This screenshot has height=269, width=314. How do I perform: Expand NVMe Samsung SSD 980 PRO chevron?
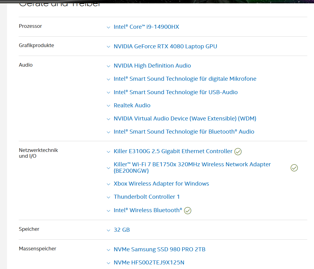click(x=108, y=250)
